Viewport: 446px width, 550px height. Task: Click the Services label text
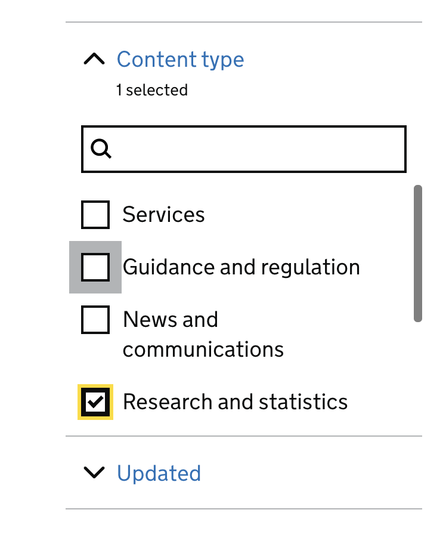(163, 215)
